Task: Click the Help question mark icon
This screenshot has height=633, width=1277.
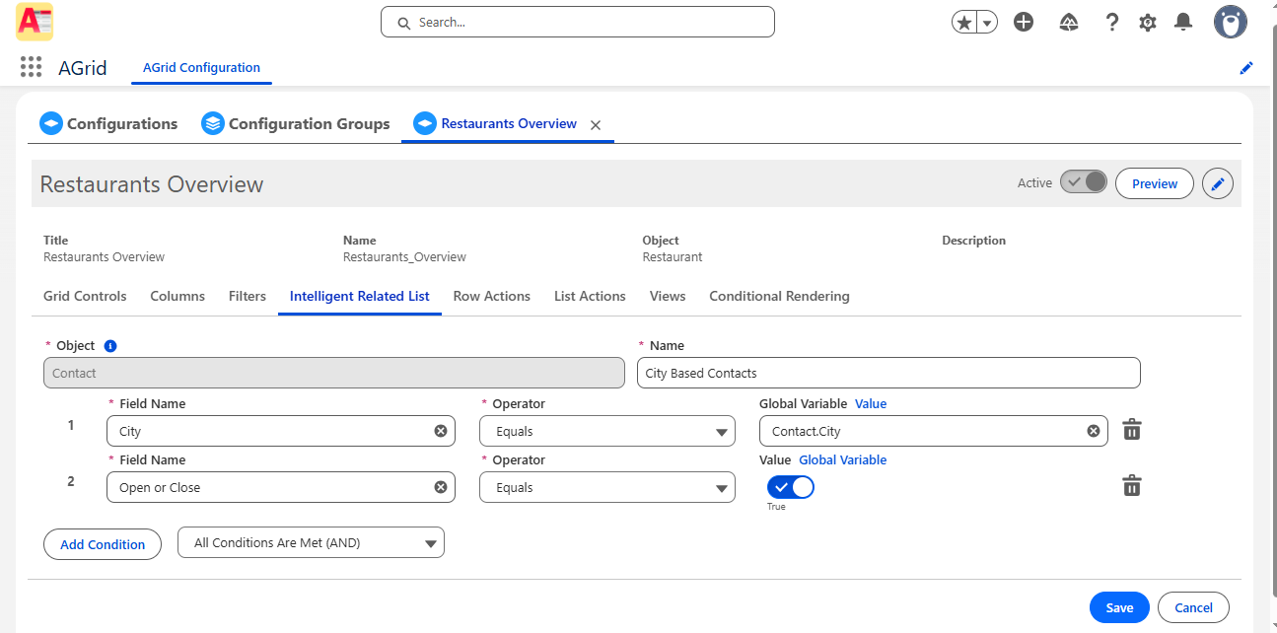Action: click(x=1111, y=22)
